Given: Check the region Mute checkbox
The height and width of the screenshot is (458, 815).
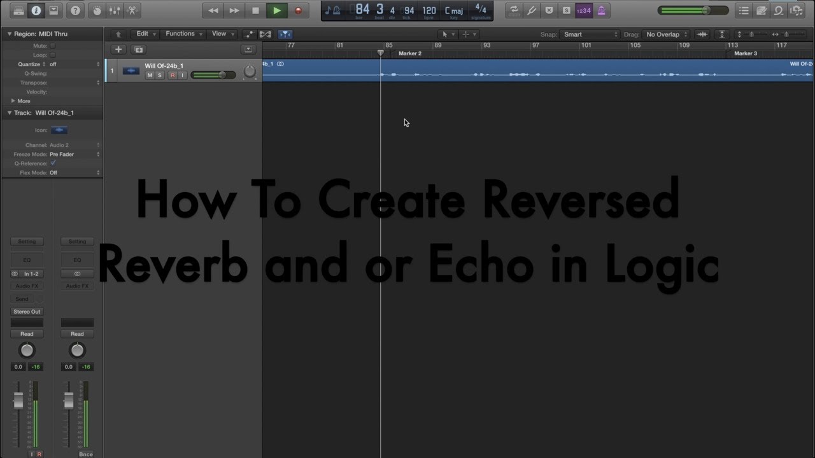Looking at the screenshot, I should coord(53,46).
